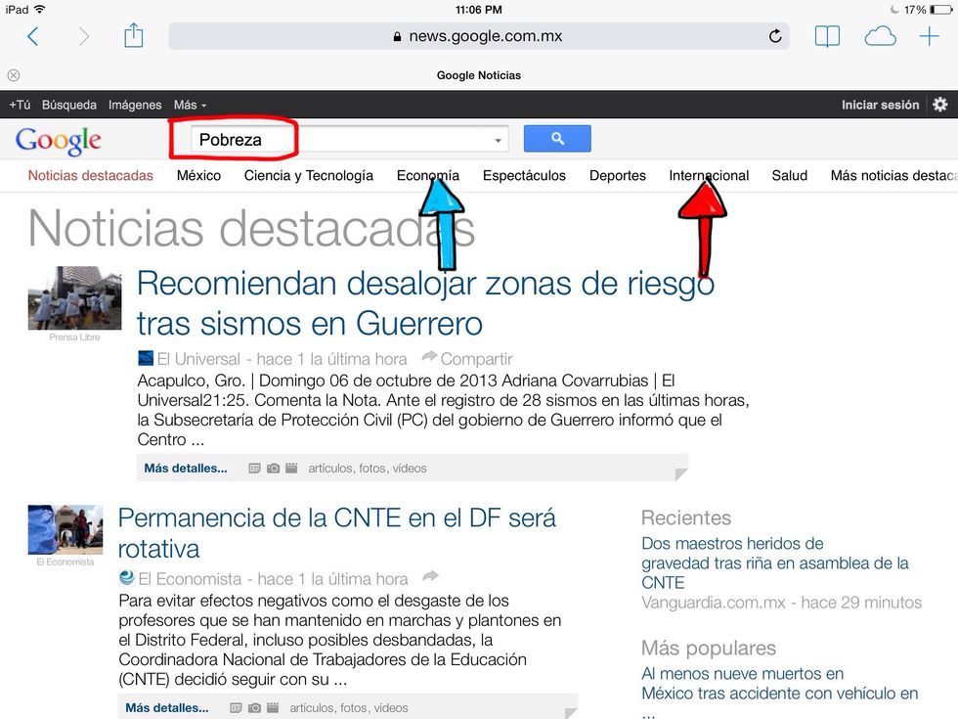Image resolution: width=958 pixels, height=719 pixels.
Task: Tap the address bar news.google.com.mx
Action: click(478, 36)
